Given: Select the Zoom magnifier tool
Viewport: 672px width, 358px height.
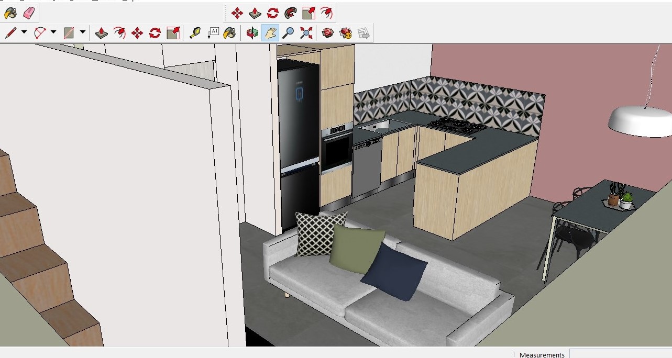Looking at the screenshot, I should coord(288,33).
